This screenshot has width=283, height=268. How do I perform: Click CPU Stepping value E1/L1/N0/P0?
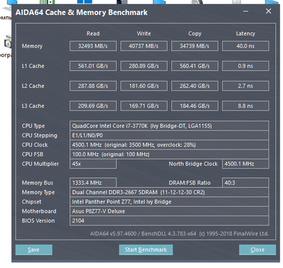pos(169,135)
